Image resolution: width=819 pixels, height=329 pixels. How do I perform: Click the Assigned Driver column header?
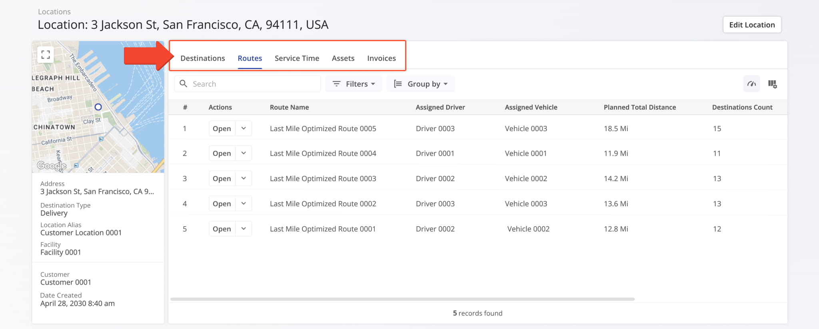[x=440, y=107]
